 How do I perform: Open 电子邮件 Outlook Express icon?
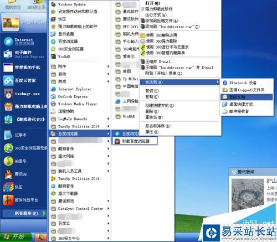(x=8, y=54)
